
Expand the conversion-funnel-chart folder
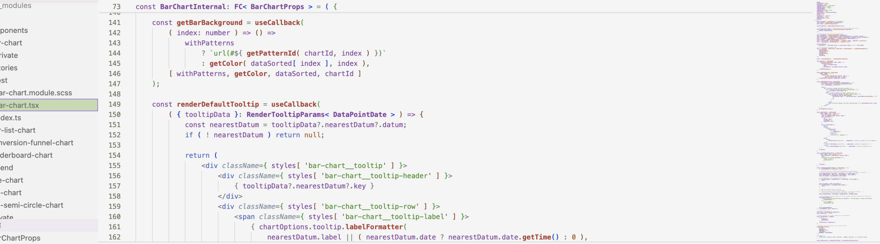(x=37, y=143)
